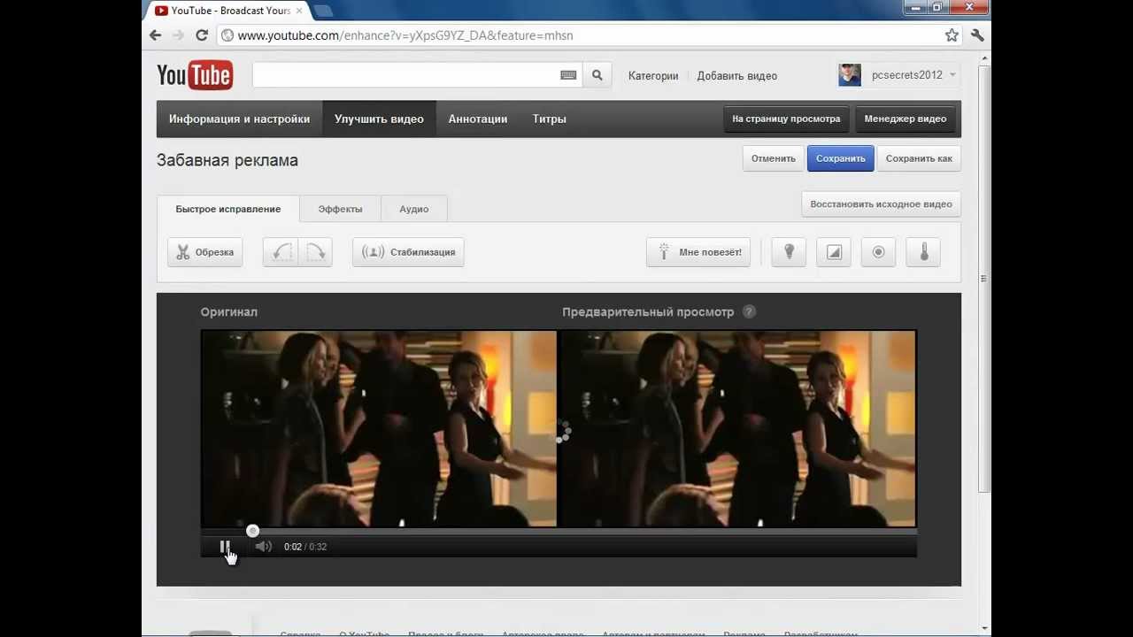The image size is (1133, 637).
Task: Click the help question mark near preview
Action: click(x=749, y=311)
